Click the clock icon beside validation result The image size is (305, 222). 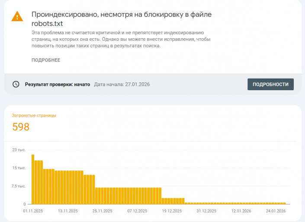tap(16, 84)
